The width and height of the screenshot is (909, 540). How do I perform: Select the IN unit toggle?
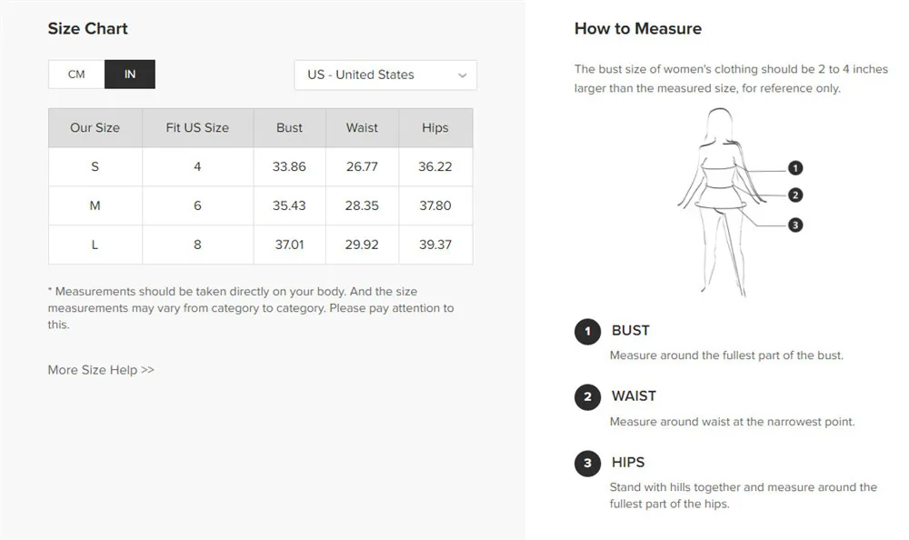[x=130, y=75]
